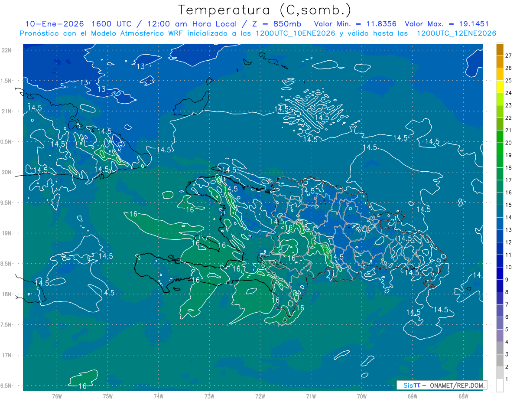520x402 pixels.
Task: Click the color bar label 1
Action: (507, 379)
